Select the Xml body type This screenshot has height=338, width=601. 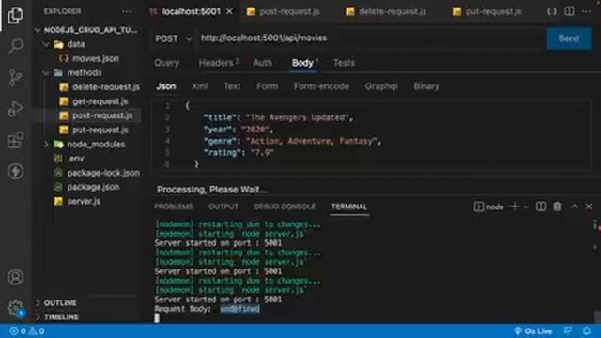tap(199, 86)
